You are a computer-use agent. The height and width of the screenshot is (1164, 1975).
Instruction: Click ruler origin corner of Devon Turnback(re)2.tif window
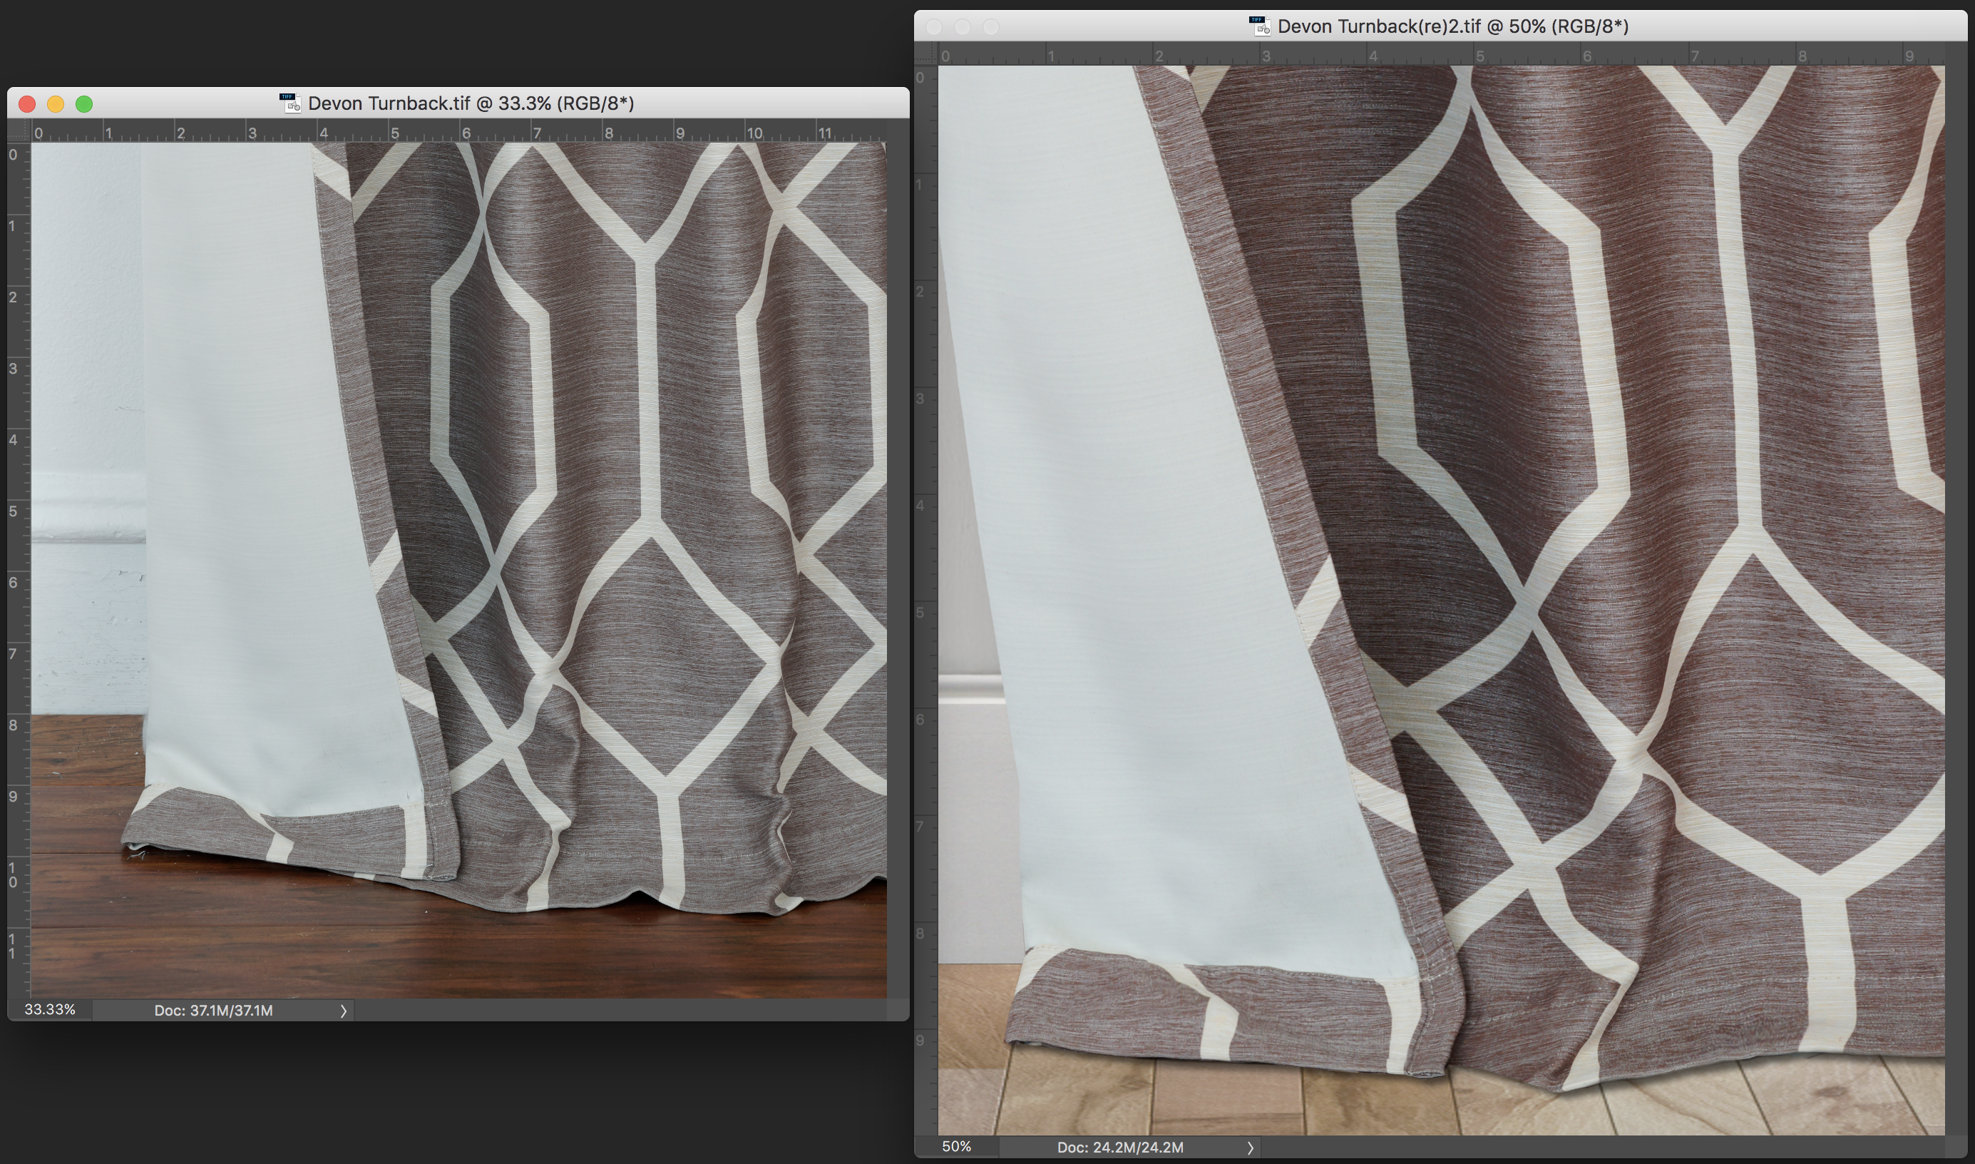[x=926, y=54]
